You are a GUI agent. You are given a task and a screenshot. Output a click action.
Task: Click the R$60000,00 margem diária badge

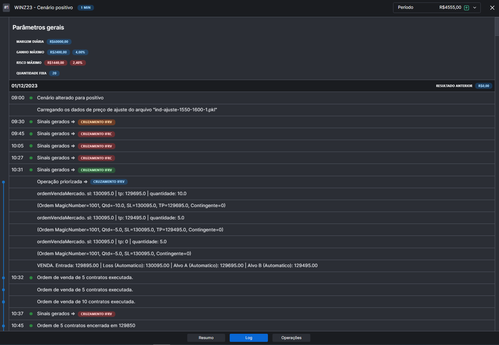click(x=59, y=42)
